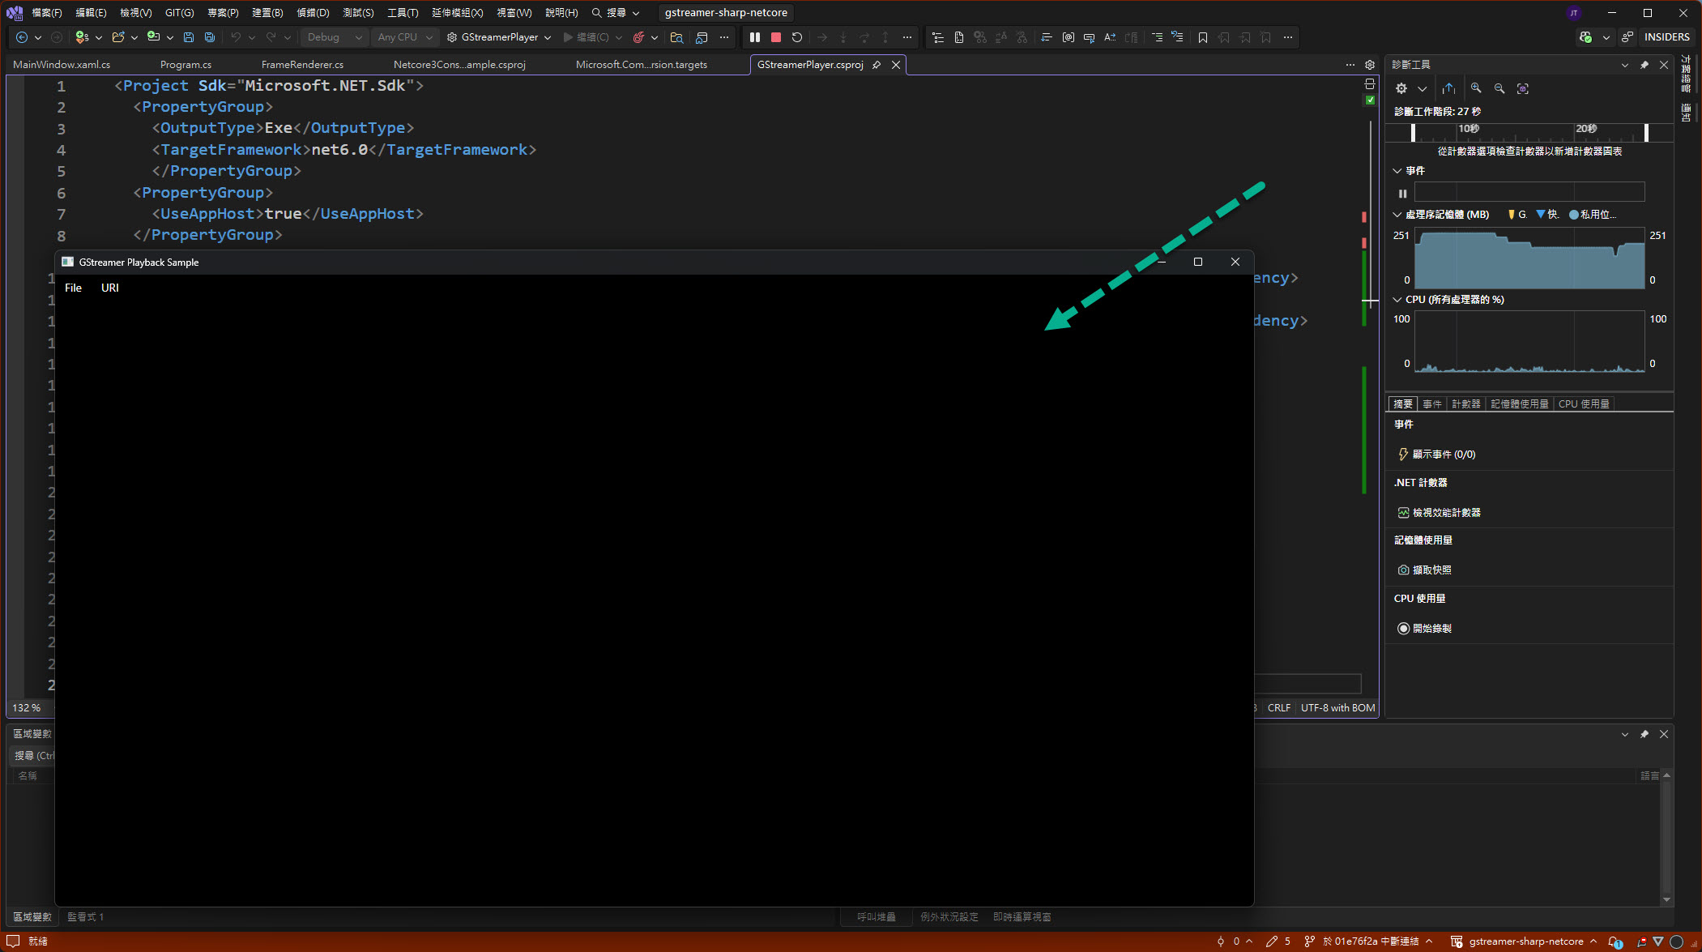The height and width of the screenshot is (952, 1702).
Task: Click the local variables search field
Action: [34, 755]
